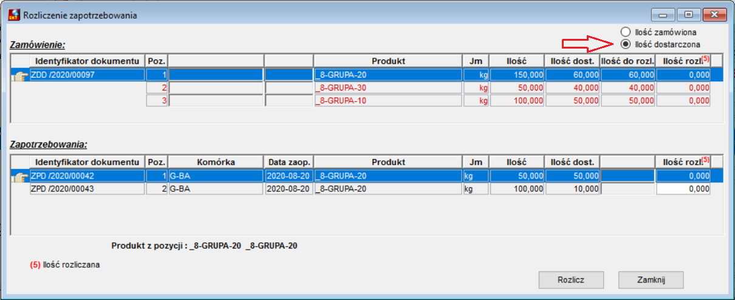
Task: Select order product _8-GRUPA-30
Action: 388,87
